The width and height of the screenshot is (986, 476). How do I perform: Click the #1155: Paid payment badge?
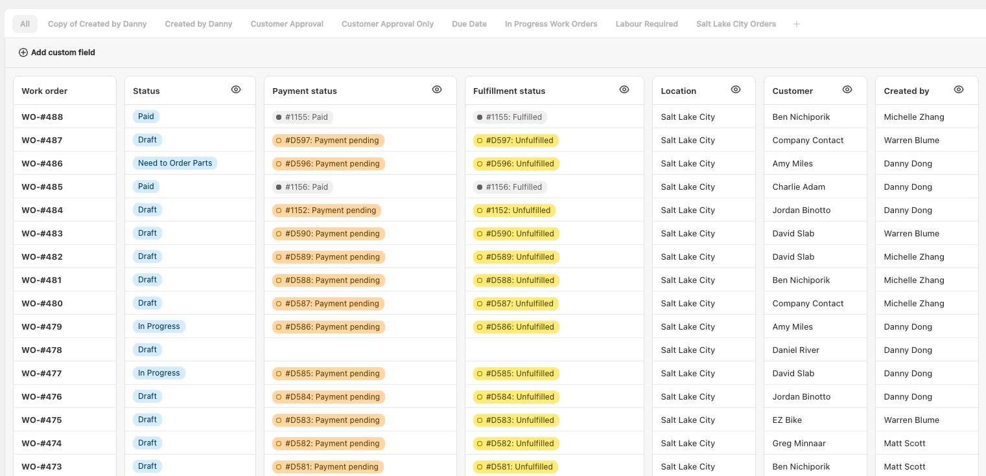click(x=302, y=117)
